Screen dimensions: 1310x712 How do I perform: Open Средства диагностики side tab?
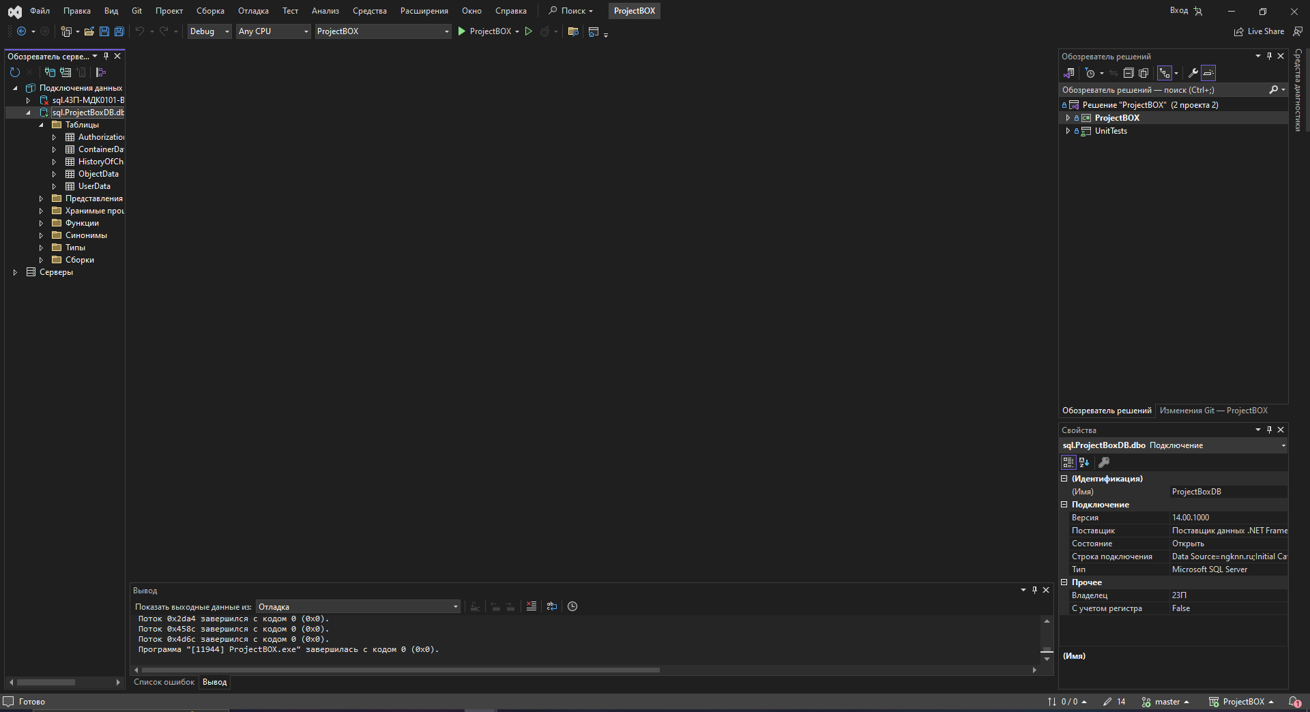coord(1298,90)
